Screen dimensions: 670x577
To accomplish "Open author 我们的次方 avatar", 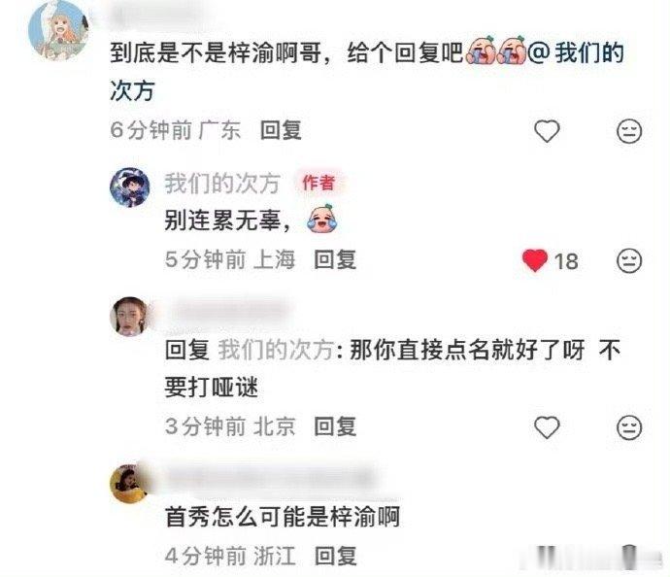I will pyautogui.click(x=130, y=187).
